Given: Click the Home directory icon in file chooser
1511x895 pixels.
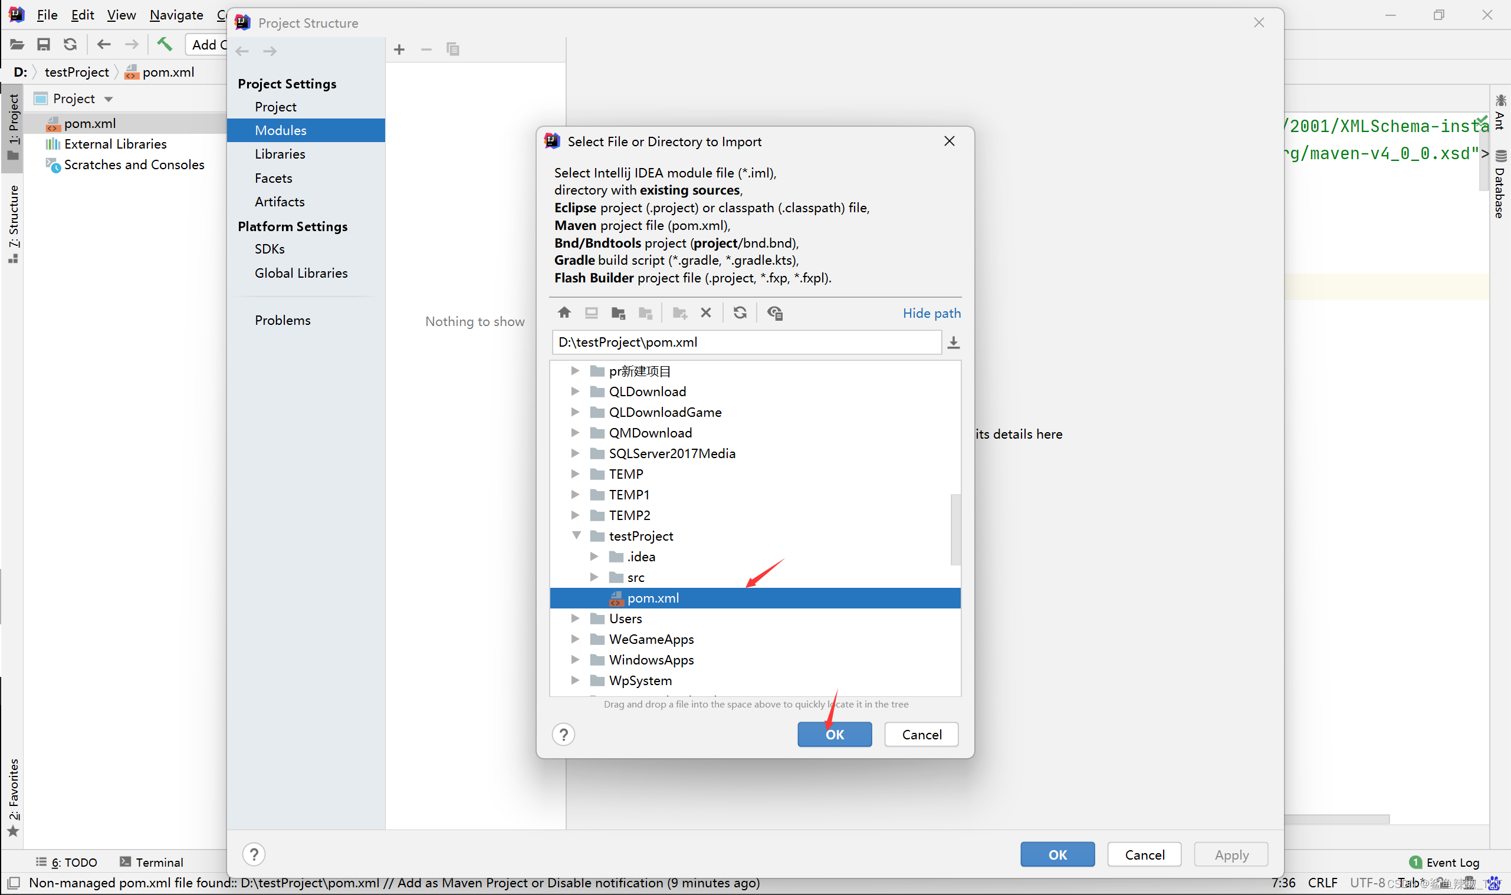Looking at the screenshot, I should click(564, 312).
